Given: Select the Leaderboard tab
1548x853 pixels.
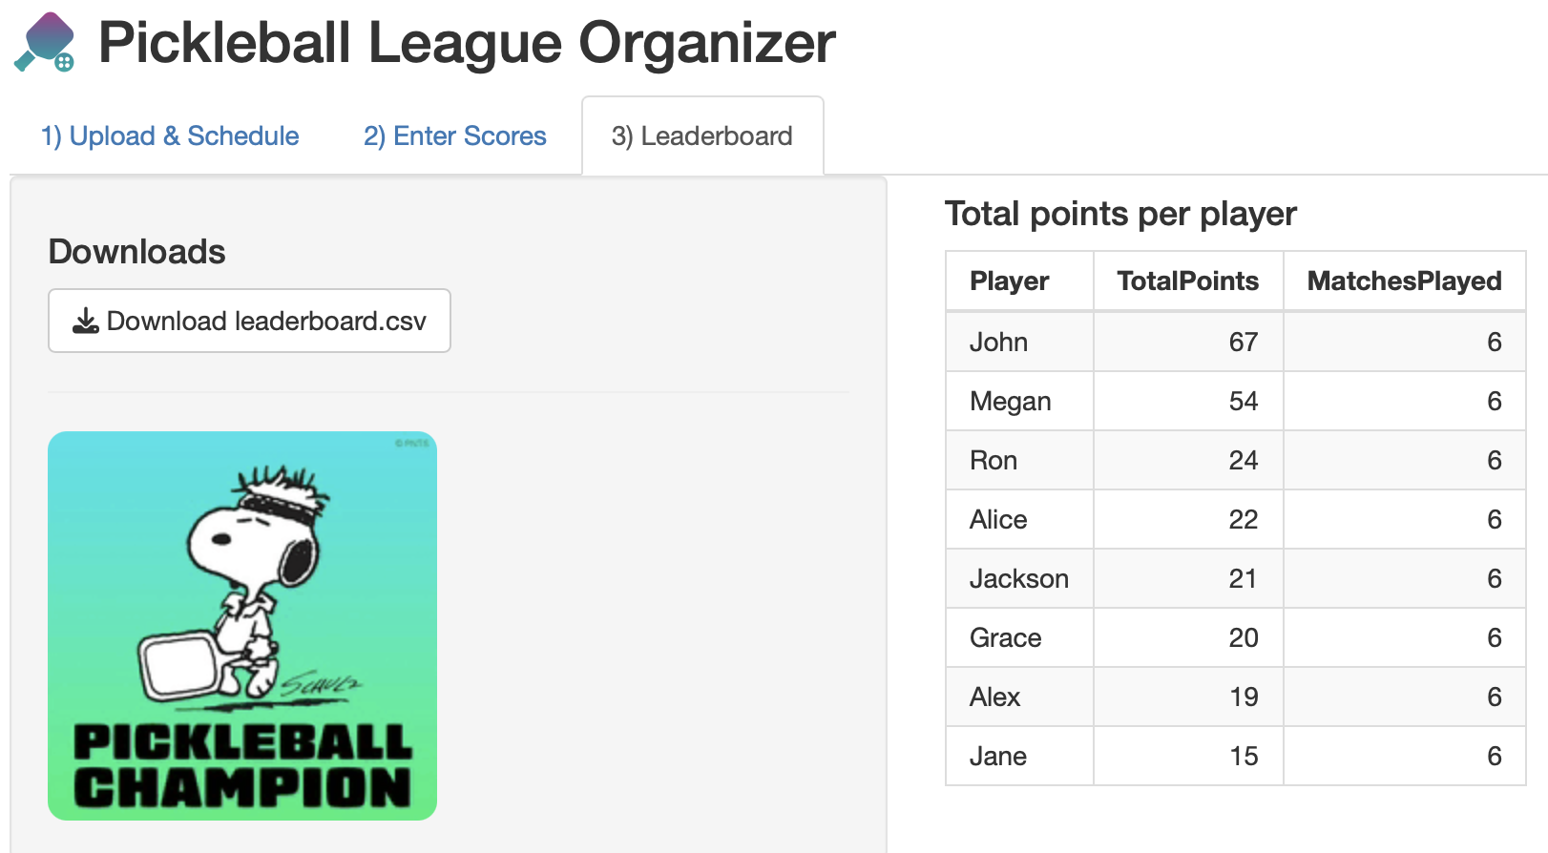Looking at the screenshot, I should point(702,135).
